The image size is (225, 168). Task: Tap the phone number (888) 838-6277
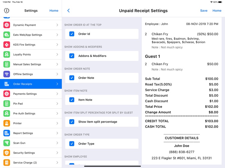[x=181, y=152]
